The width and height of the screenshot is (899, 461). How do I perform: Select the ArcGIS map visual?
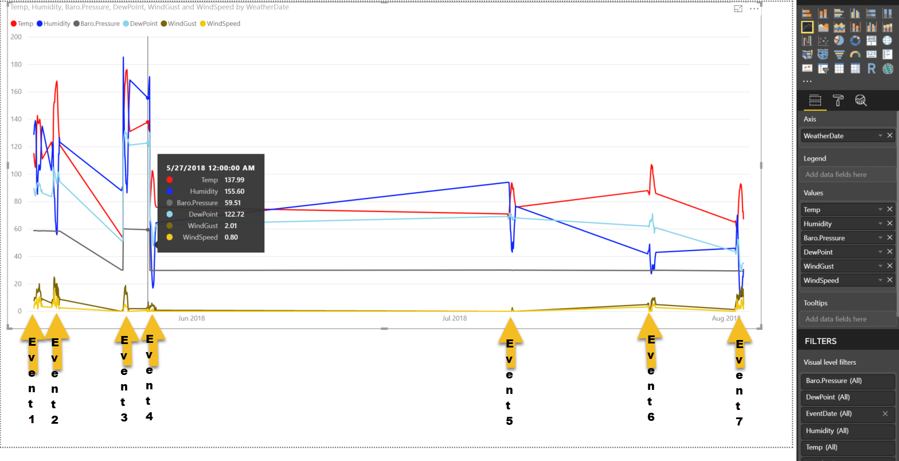point(888,68)
